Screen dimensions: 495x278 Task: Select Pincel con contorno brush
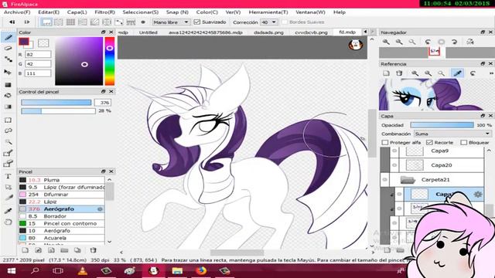(62, 223)
